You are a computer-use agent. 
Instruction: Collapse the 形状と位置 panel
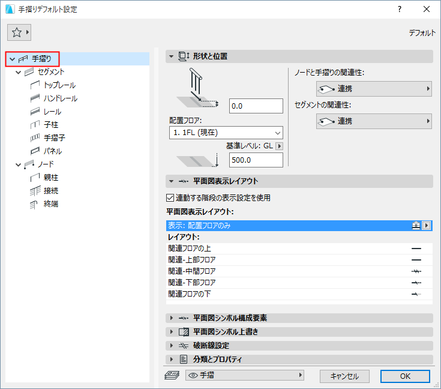171,56
